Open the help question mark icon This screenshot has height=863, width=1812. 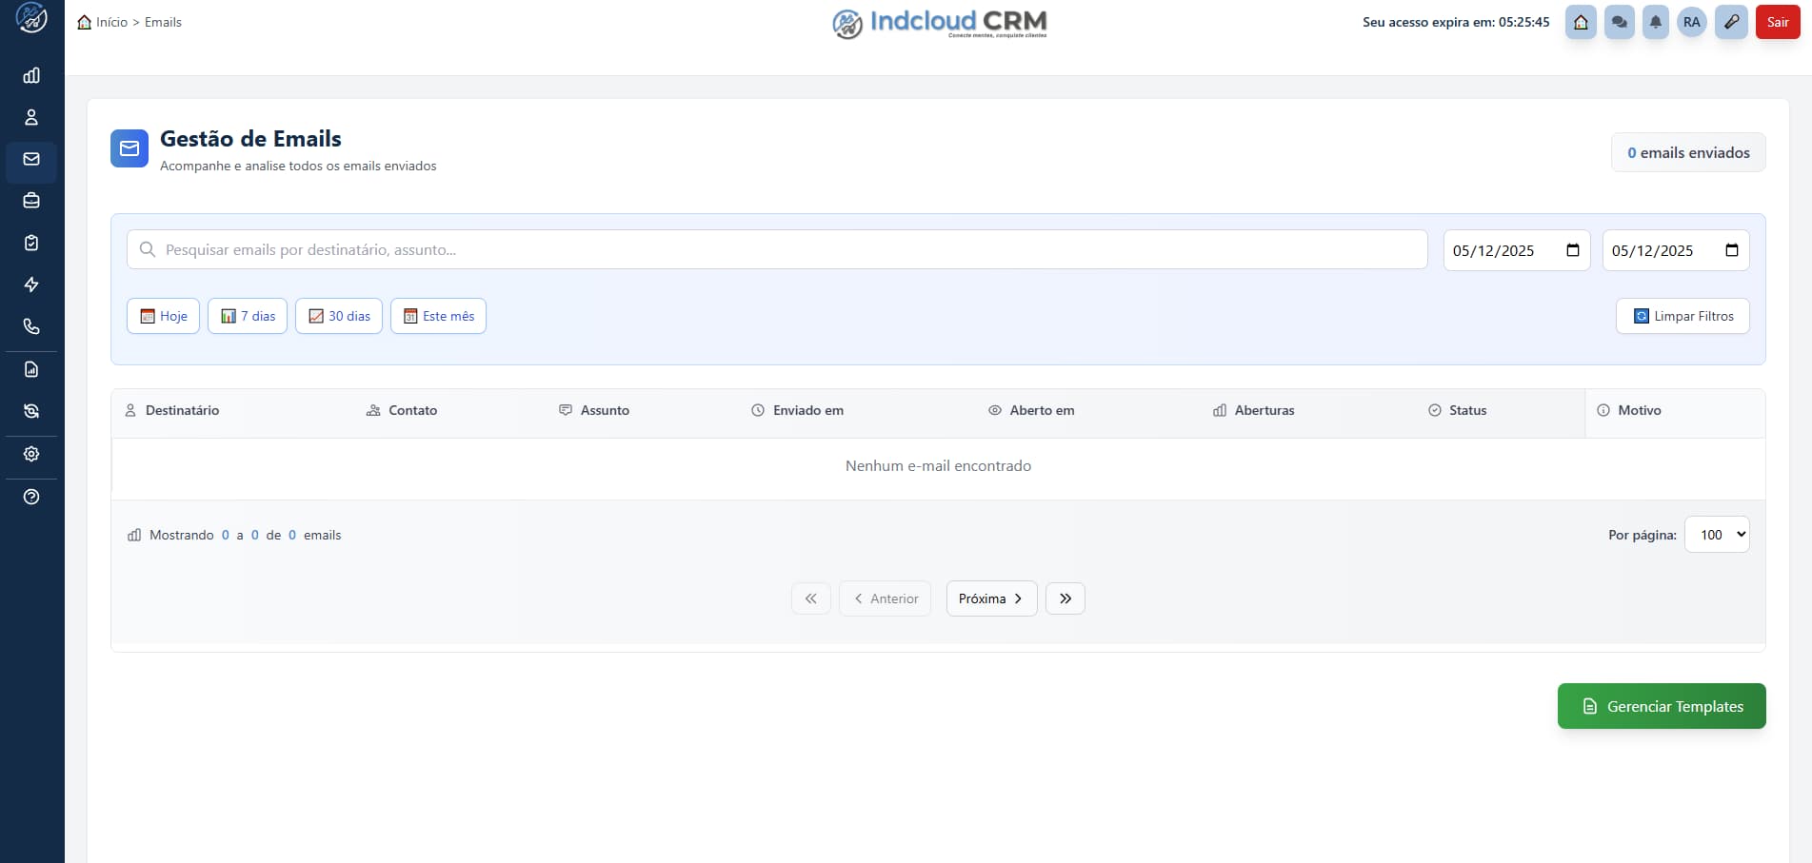[31, 496]
